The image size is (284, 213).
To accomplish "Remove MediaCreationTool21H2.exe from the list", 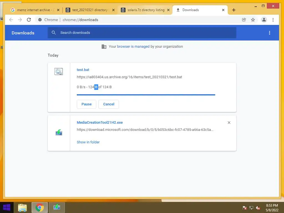I will click(229, 123).
